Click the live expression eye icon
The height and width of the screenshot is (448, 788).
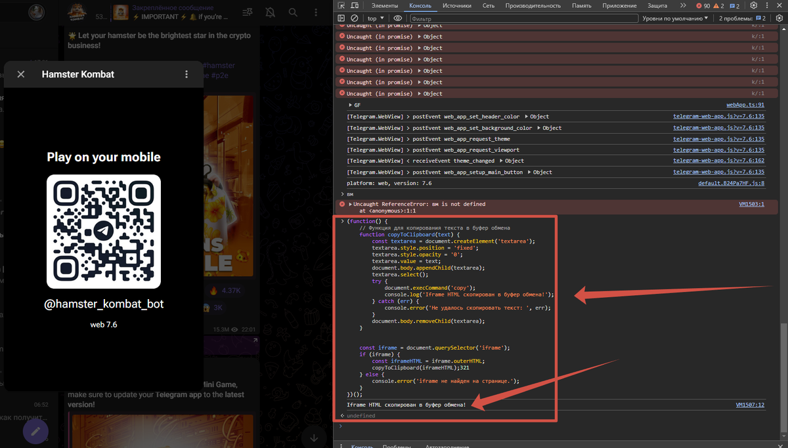point(398,18)
